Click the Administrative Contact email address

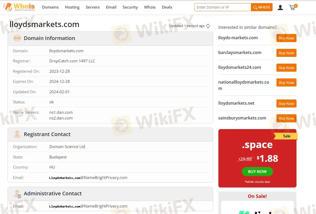tap(88, 206)
